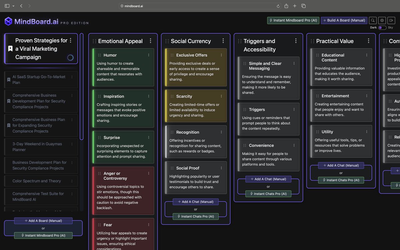Image resolution: width=400 pixels, height=250 pixels.
Task: Click the mindboard.ai address bar
Action: coord(200,6)
